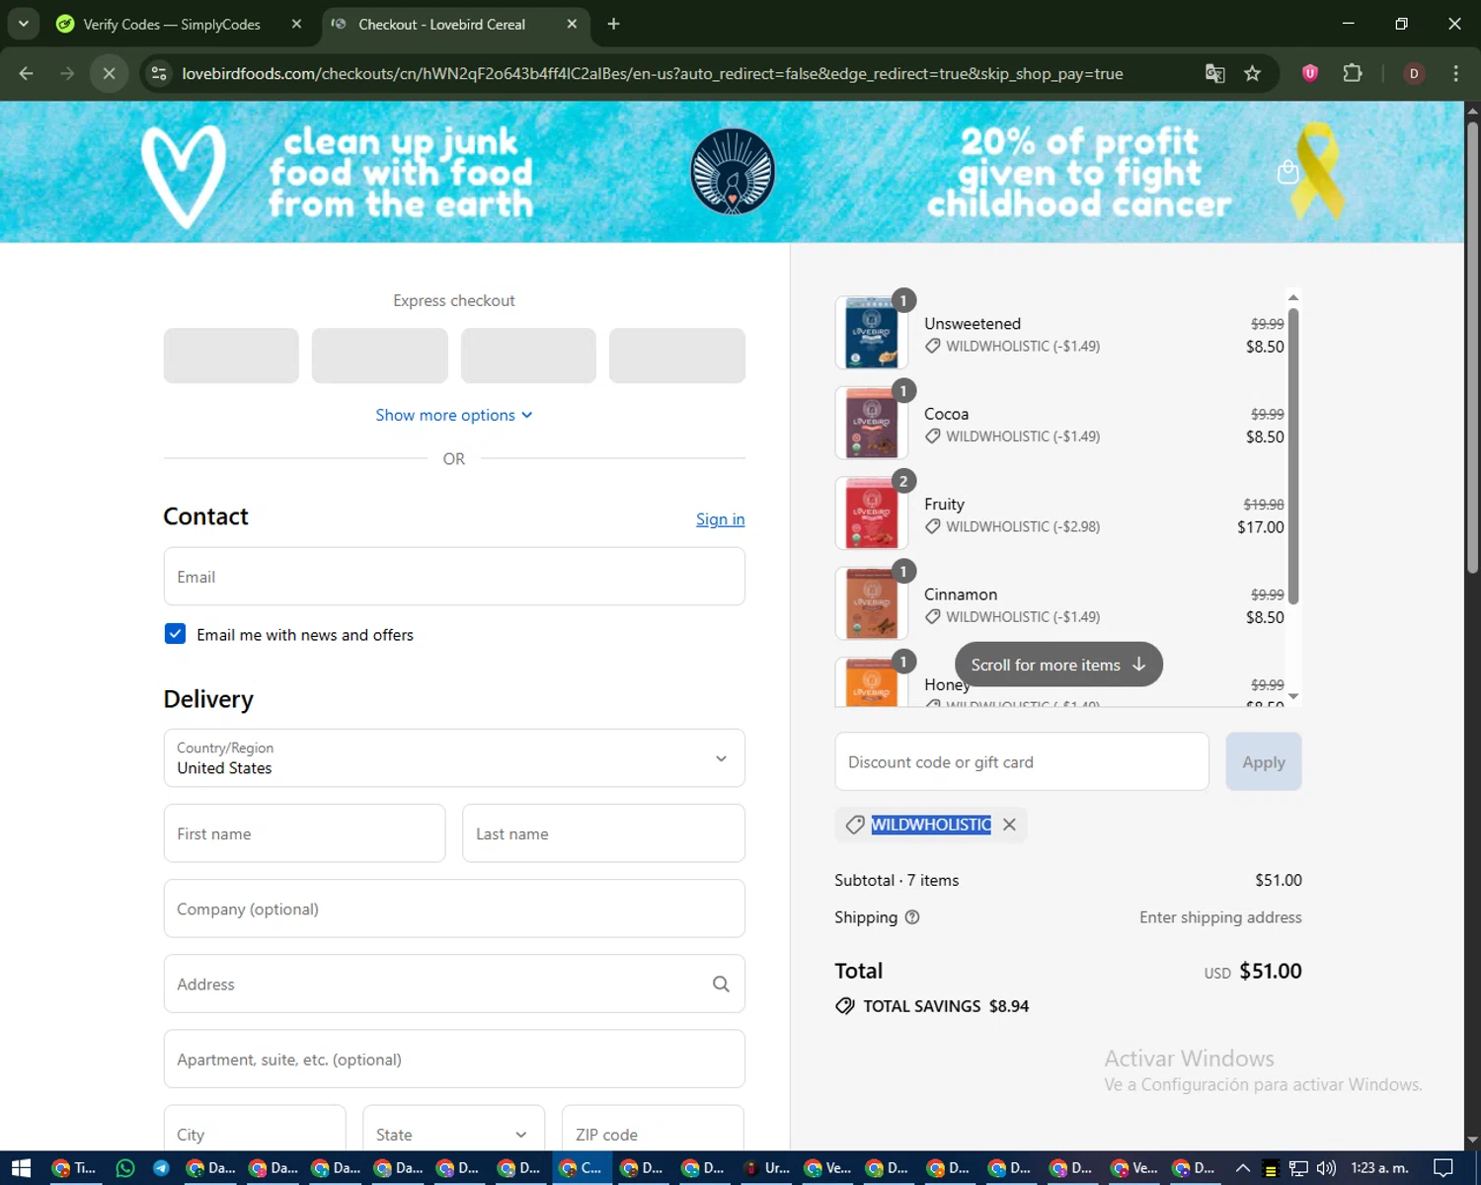Click the Sign in link

click(x=720, y=519)
